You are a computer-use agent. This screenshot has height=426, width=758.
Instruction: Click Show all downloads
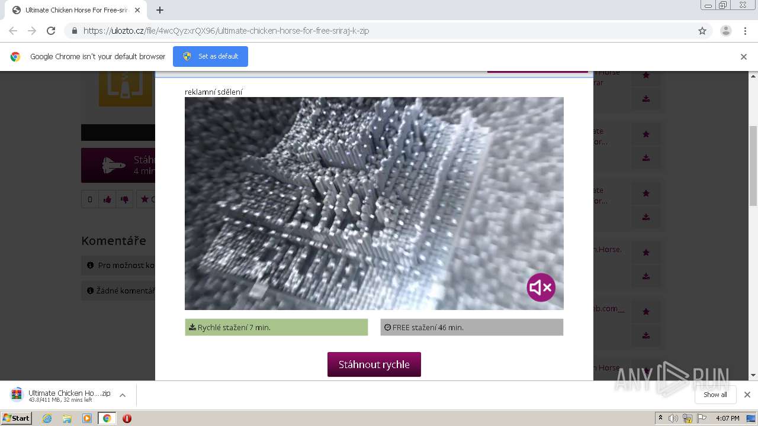coord(715,395)
